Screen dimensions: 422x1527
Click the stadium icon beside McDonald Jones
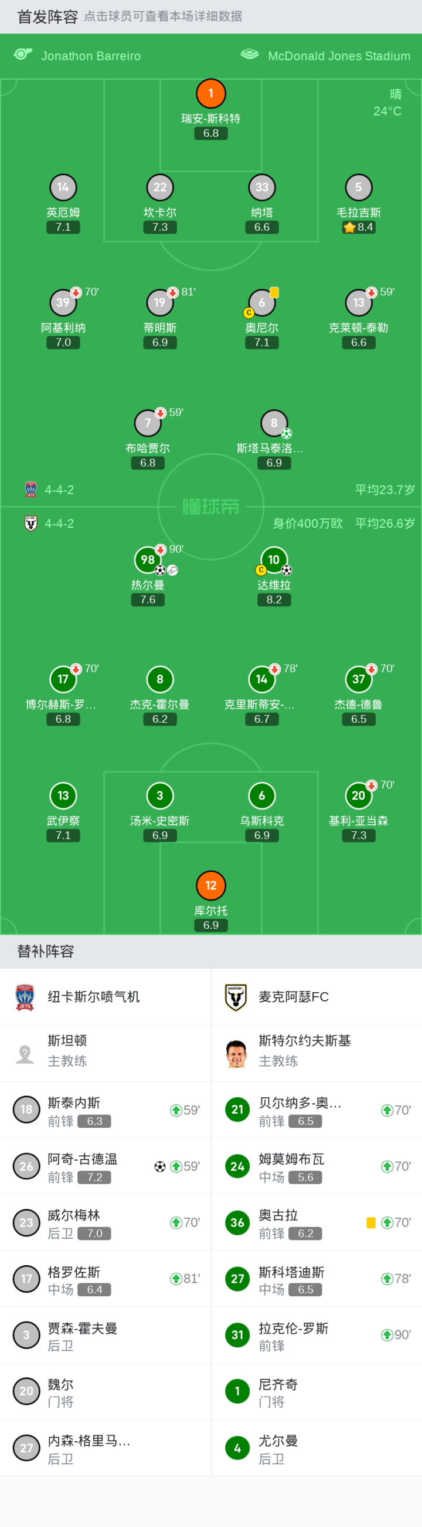coord(250,55)
